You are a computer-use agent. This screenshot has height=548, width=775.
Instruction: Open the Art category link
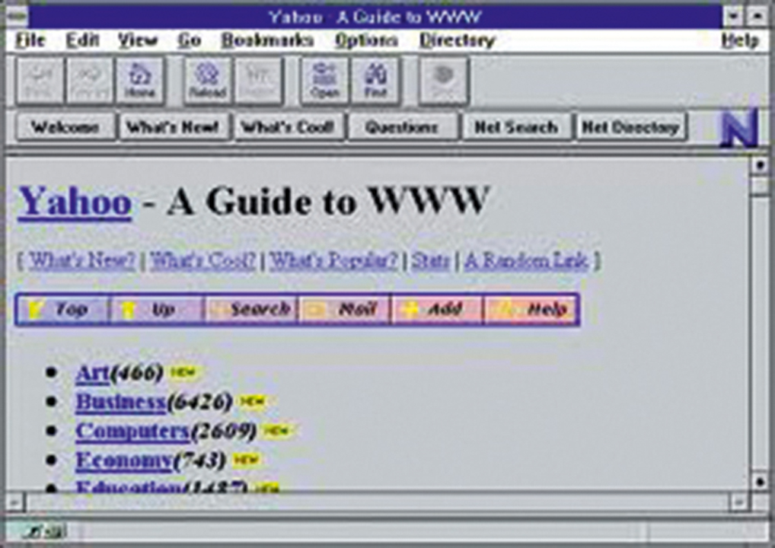pyautogui.click(x=93, y=373)
